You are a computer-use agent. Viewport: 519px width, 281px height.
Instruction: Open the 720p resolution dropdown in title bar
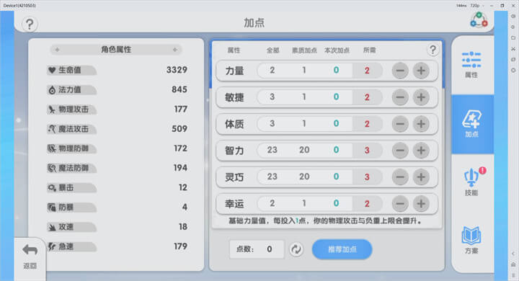coord(476,6)
